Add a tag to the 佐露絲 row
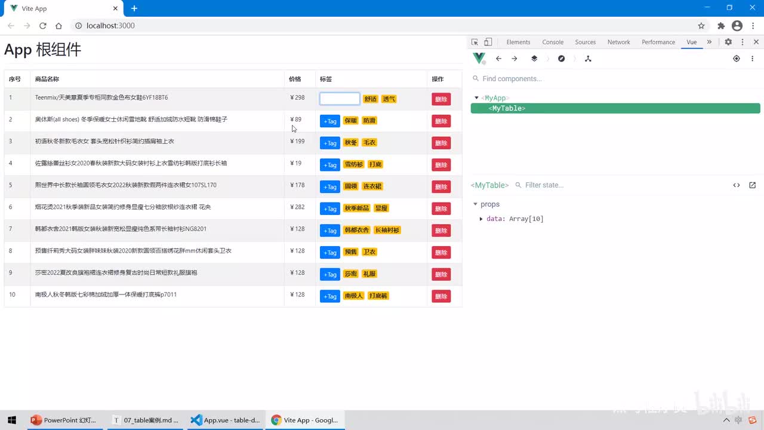Viewport: 764px width, 430px height. [330, 165]
